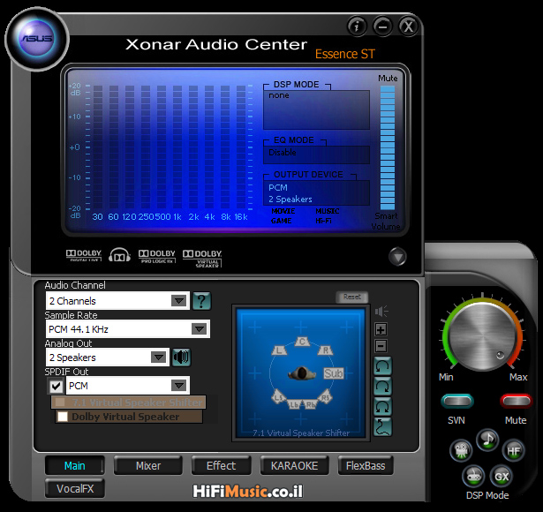The width and height of the screenshot is (543, 512).
Task: Select the GX DSP mode icon
Action: tap(502, 477)
